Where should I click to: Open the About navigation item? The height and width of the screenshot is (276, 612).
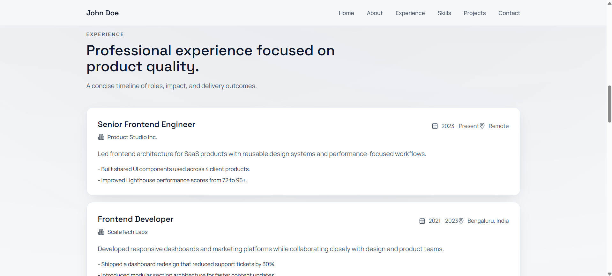[375, 13]
